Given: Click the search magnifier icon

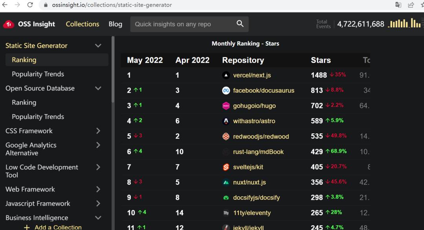Looking at the screenshot, I should coord(240,24).
